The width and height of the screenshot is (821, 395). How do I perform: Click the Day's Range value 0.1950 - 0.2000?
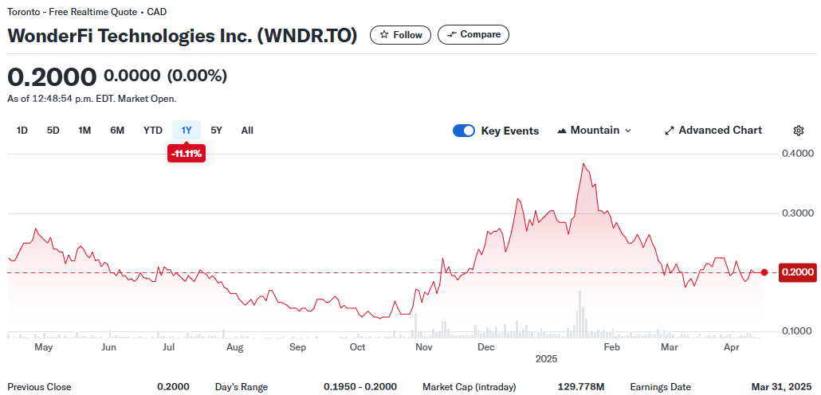click(x=360, y=387)
